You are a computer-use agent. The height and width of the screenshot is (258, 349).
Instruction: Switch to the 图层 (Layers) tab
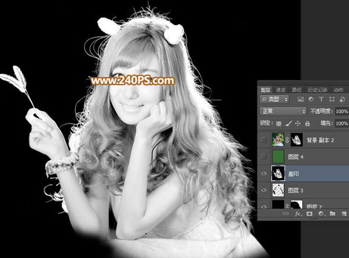pyautogui.click(x=265, y=90)
